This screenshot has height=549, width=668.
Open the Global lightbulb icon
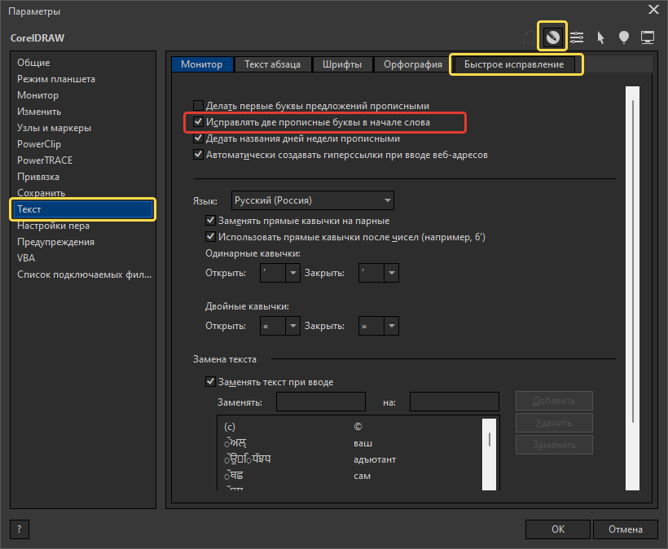click(x=624, y=37)
